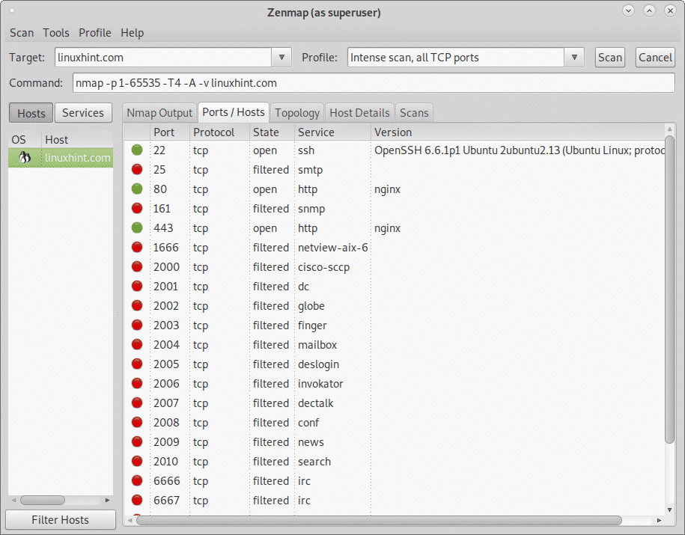Click the Target input field
The width and height of the screenshot is (685, 535).
click(163, 57)
